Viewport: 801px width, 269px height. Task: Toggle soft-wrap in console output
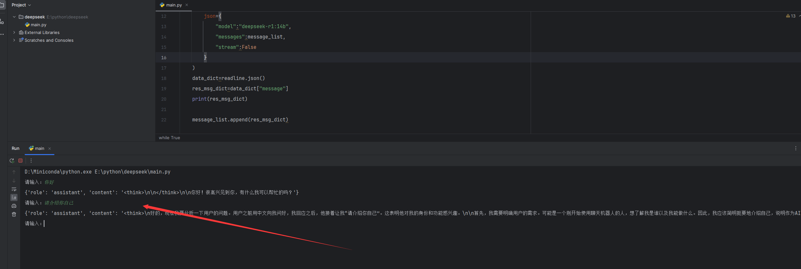[x=14, y=189]
